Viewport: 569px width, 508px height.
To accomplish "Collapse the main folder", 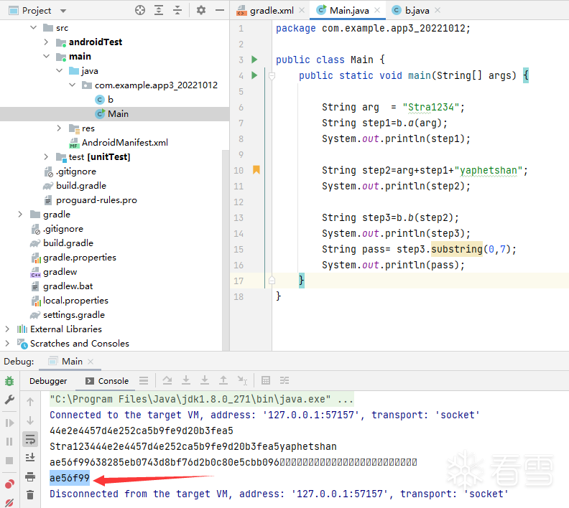I will coord(46,56).
